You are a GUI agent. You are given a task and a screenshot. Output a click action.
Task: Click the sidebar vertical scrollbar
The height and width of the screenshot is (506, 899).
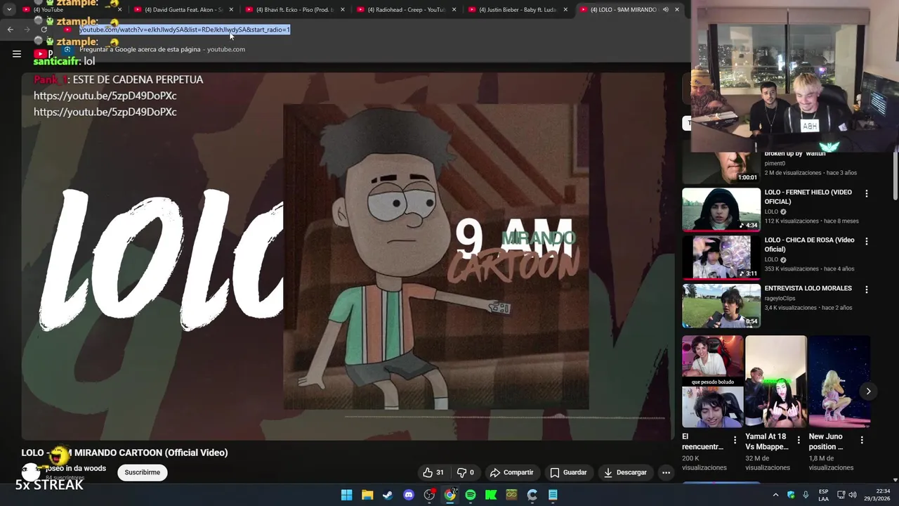point(895,176)
